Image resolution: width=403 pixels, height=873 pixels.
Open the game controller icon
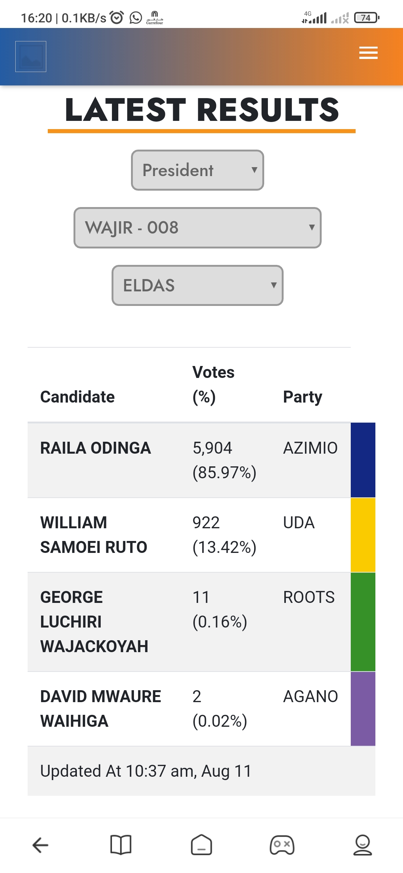point(282,845)
